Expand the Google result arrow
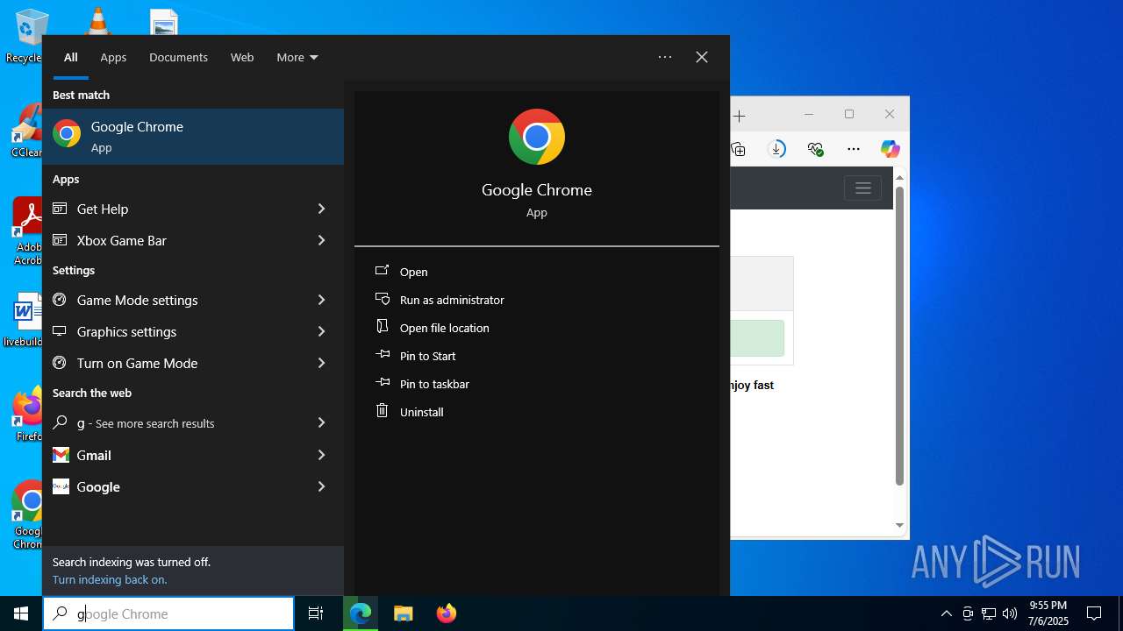This screenshot has height=631, width=1123. click(321, 486)
